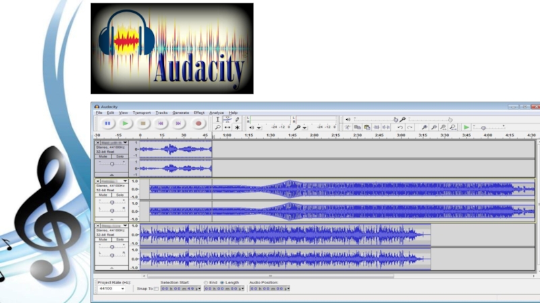Mute the bottom audio track

click(x=103, y=240)
